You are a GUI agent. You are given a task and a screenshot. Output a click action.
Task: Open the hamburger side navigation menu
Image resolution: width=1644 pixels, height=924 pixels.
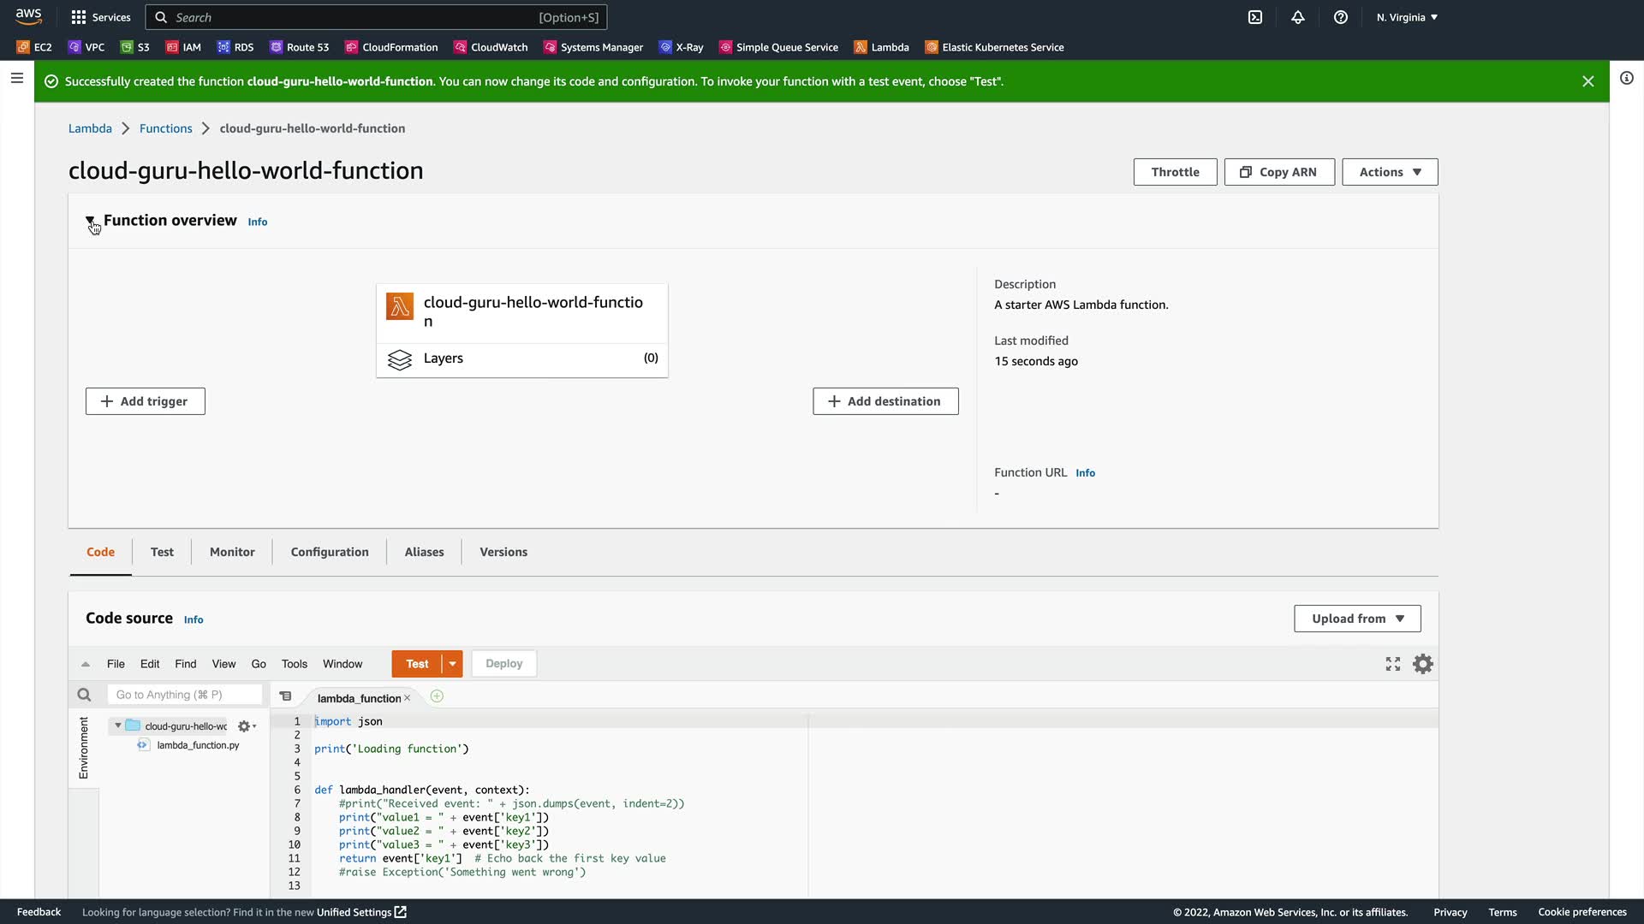[16, 78]
